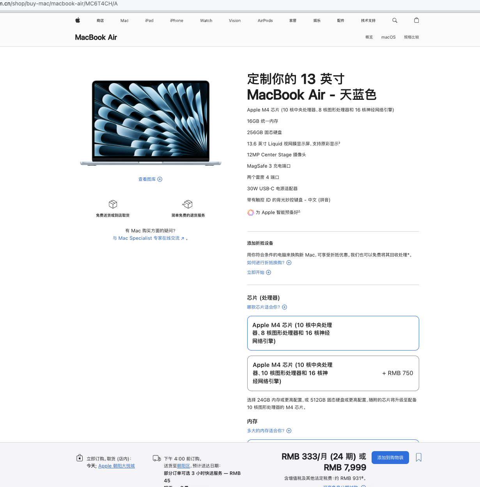The image size is (480, 487).
Task: Click the 30W USB-C 电源适配器 text
Action: tap(272, 189)
